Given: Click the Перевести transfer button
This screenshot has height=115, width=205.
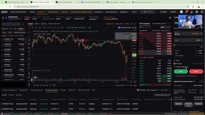Looking at the screenshot, I should [199, 104].
